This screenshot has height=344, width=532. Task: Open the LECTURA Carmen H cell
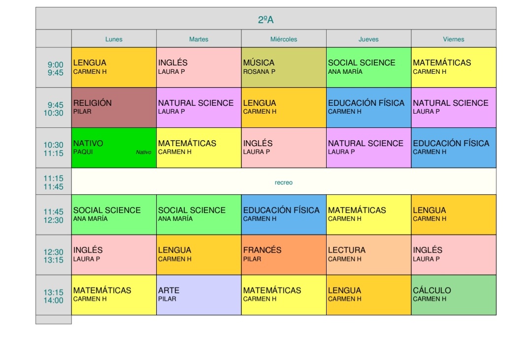pyautogui.click(x=369, y=254)
